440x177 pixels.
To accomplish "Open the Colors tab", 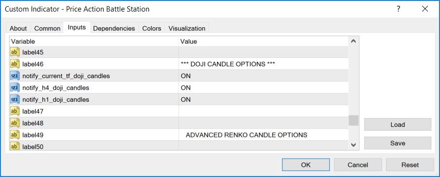I will (x=151, y=28).
